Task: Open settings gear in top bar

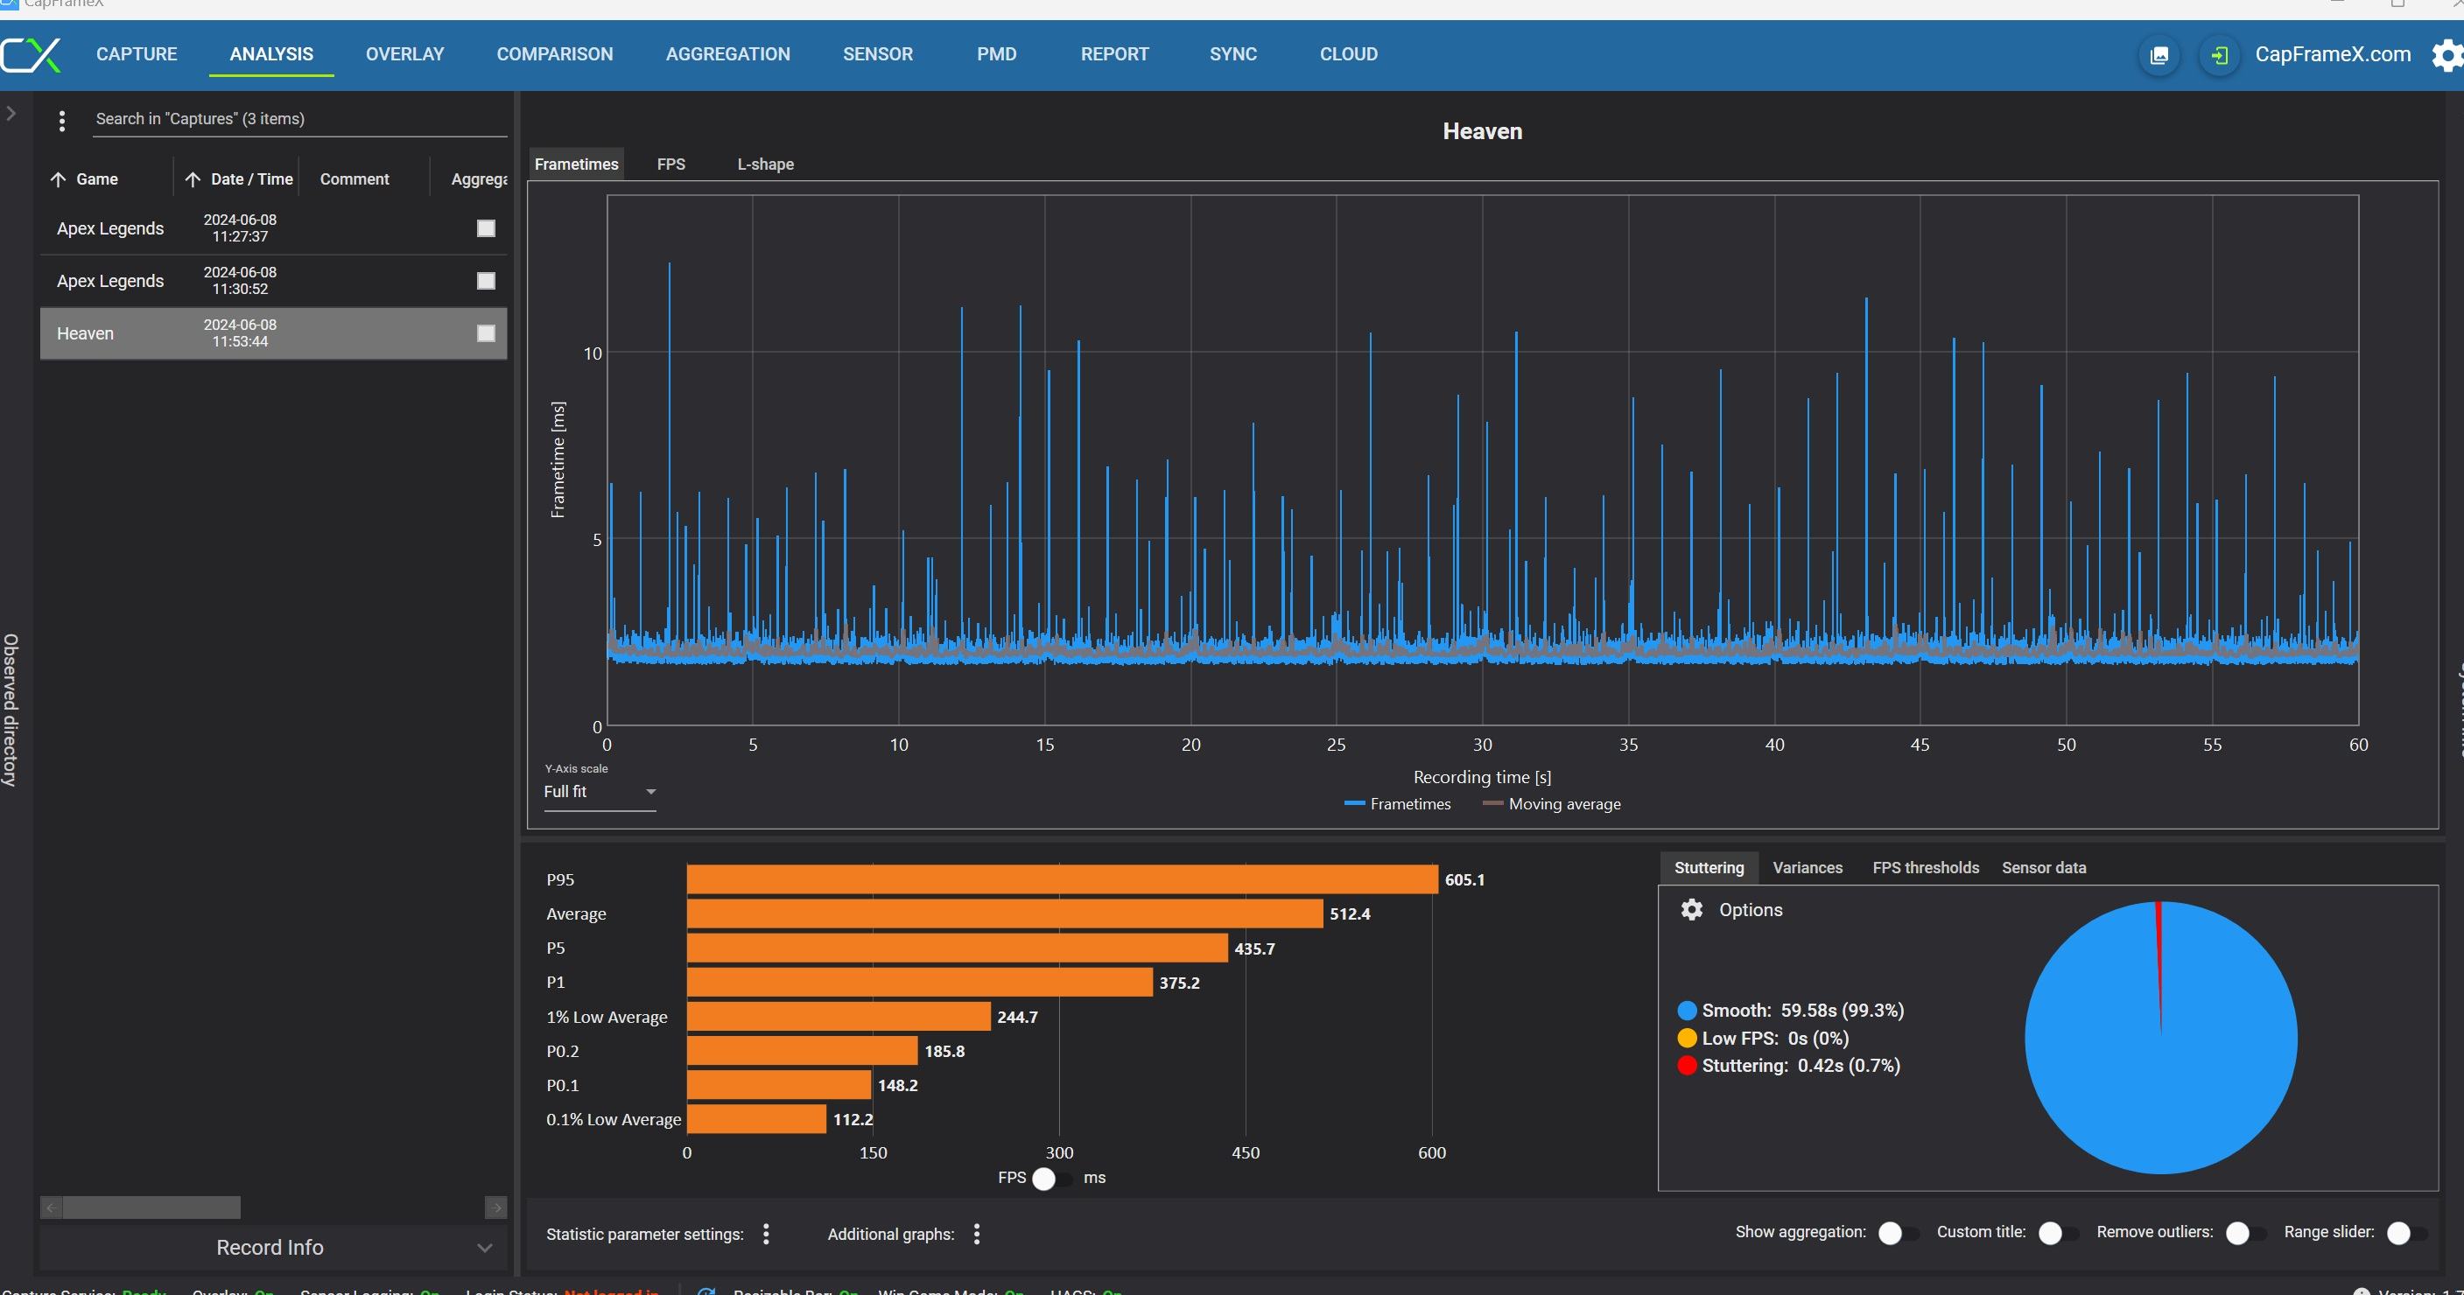Action: 2446,55
